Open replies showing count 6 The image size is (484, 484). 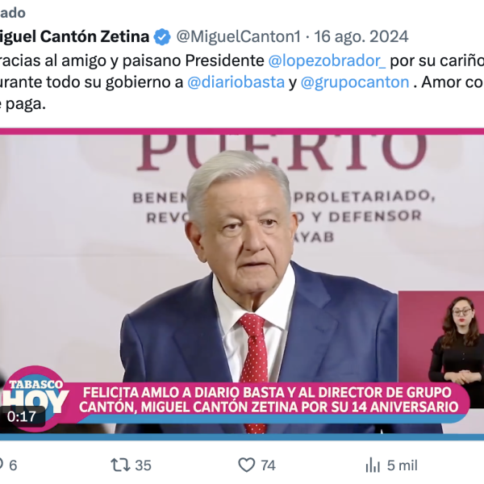[x=9, y=465]
